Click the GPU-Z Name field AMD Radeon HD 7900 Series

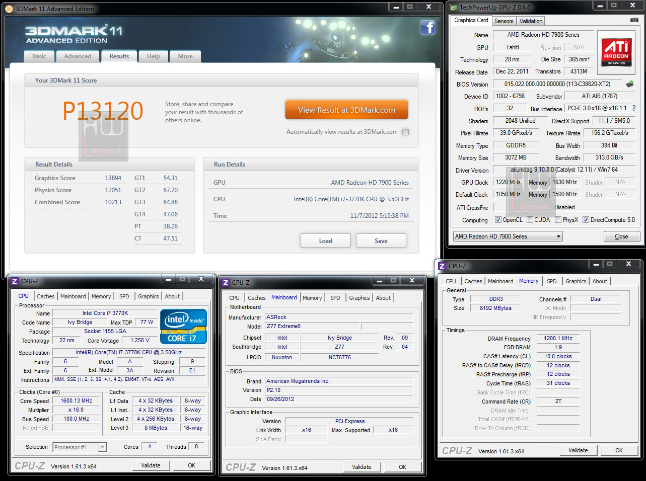tap(543, 35)
